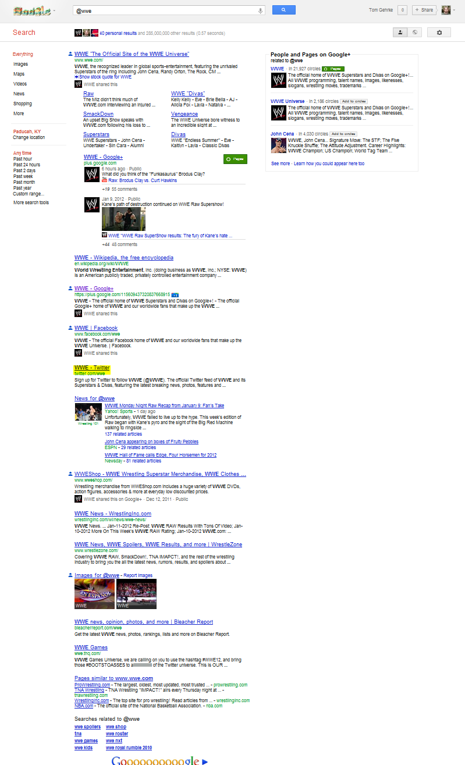Click green Pages badge beside WWE in Google+ panel
Image resolution: width=465 pixels, height=765 pixels.
333,69
